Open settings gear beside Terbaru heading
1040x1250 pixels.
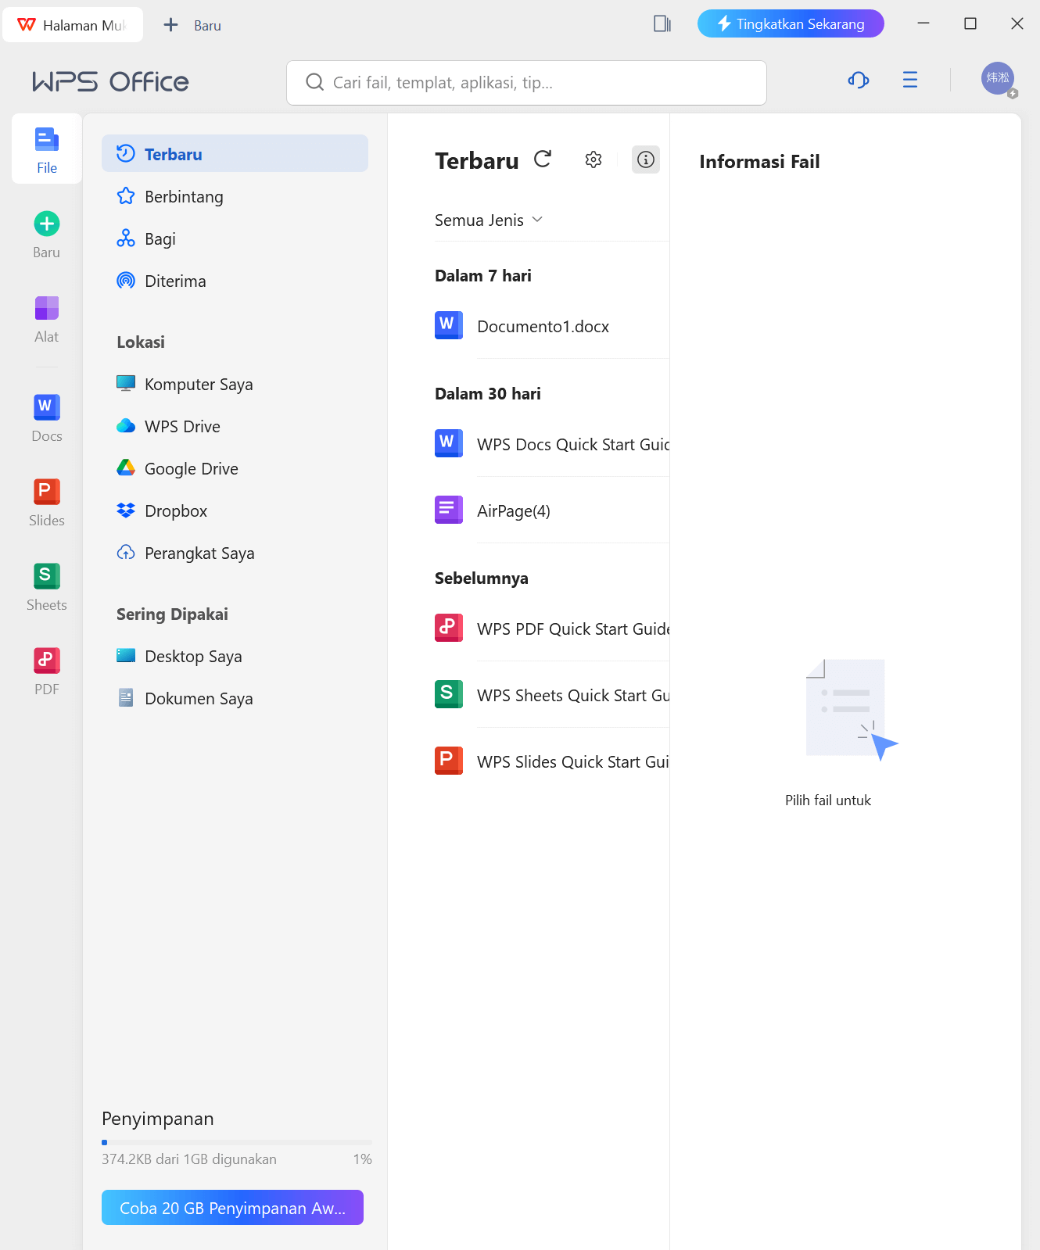594,159
